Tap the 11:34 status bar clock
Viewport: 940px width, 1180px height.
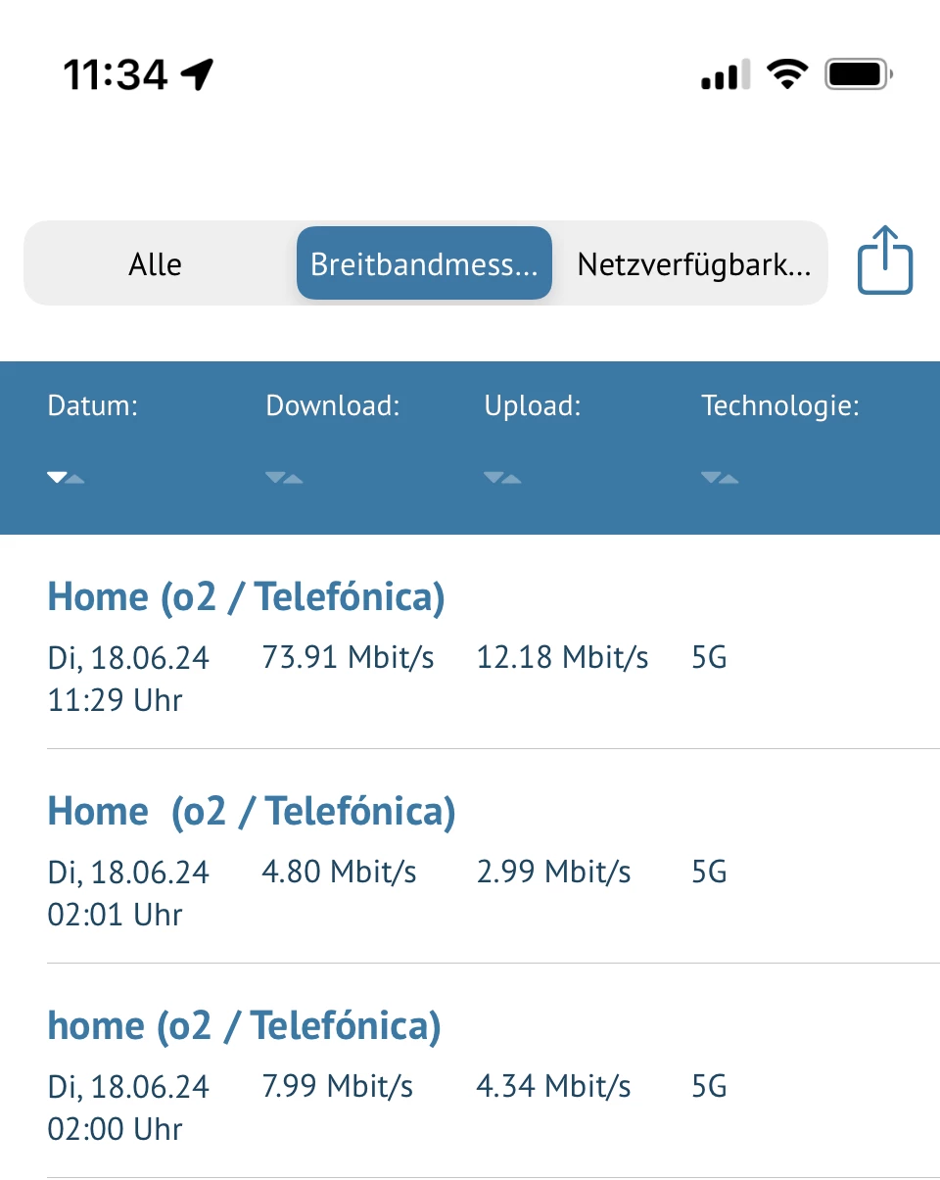pyautogui.click(x=116, y=73)
